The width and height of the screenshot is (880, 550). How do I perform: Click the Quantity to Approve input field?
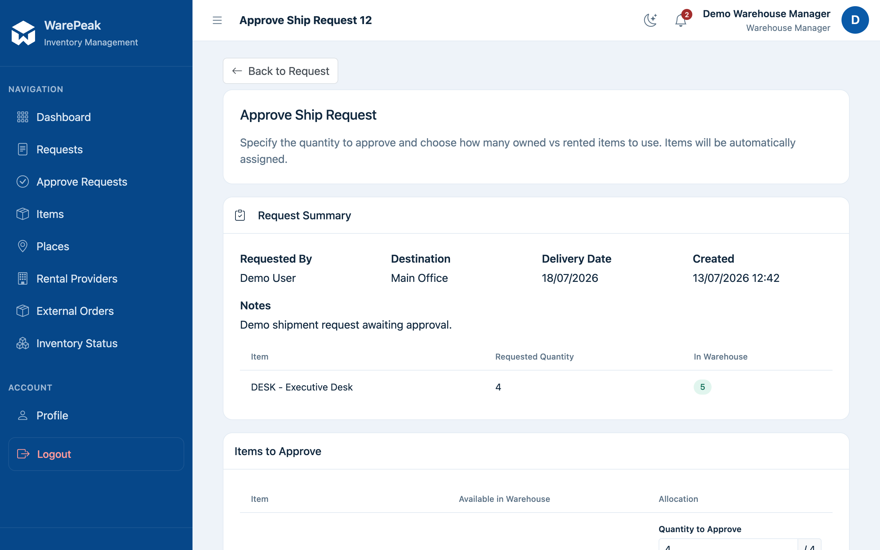click(728, 544)
